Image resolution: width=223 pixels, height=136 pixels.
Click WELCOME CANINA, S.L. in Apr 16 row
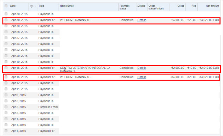(76, 77)
